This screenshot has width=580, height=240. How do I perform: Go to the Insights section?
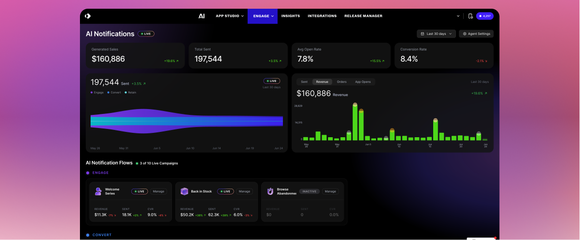coord(290,16)
